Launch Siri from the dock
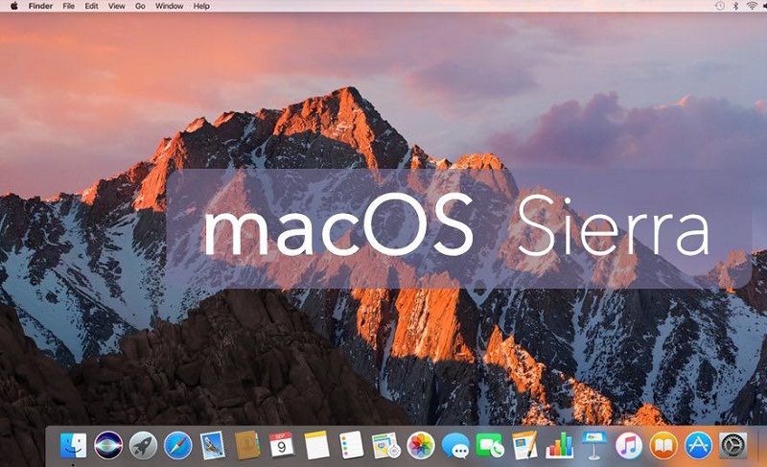The height and width of the screenshot is (467, 767). tap(107, 446)
